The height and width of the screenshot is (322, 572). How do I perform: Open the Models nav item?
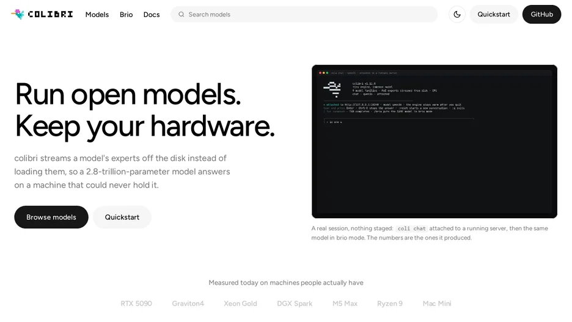click(x=97, y=15)
